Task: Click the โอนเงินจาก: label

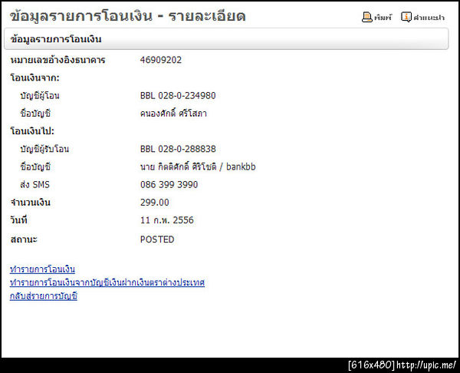Action: (x=35, y=78)
